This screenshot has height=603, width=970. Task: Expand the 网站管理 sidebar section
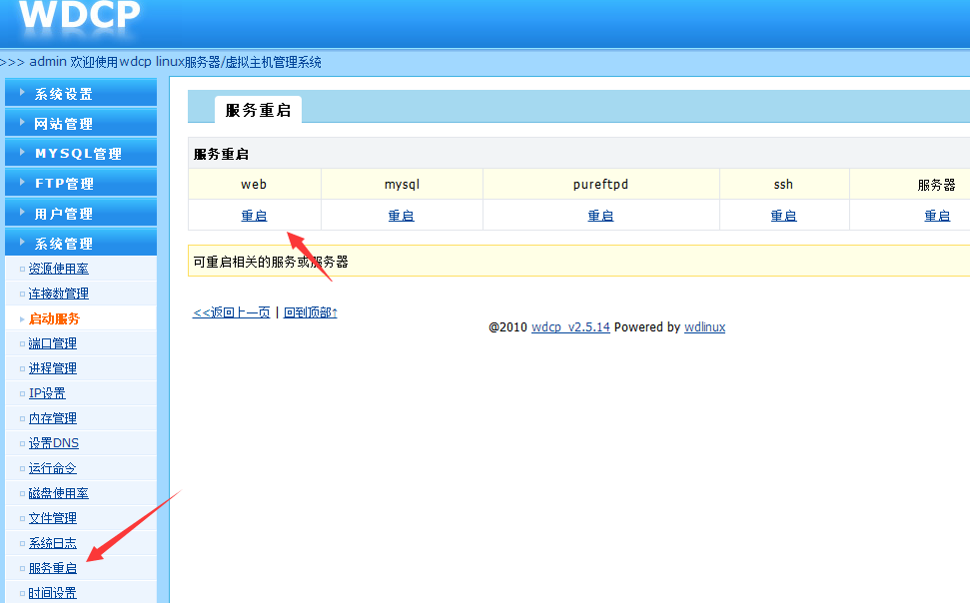[81, 123]
